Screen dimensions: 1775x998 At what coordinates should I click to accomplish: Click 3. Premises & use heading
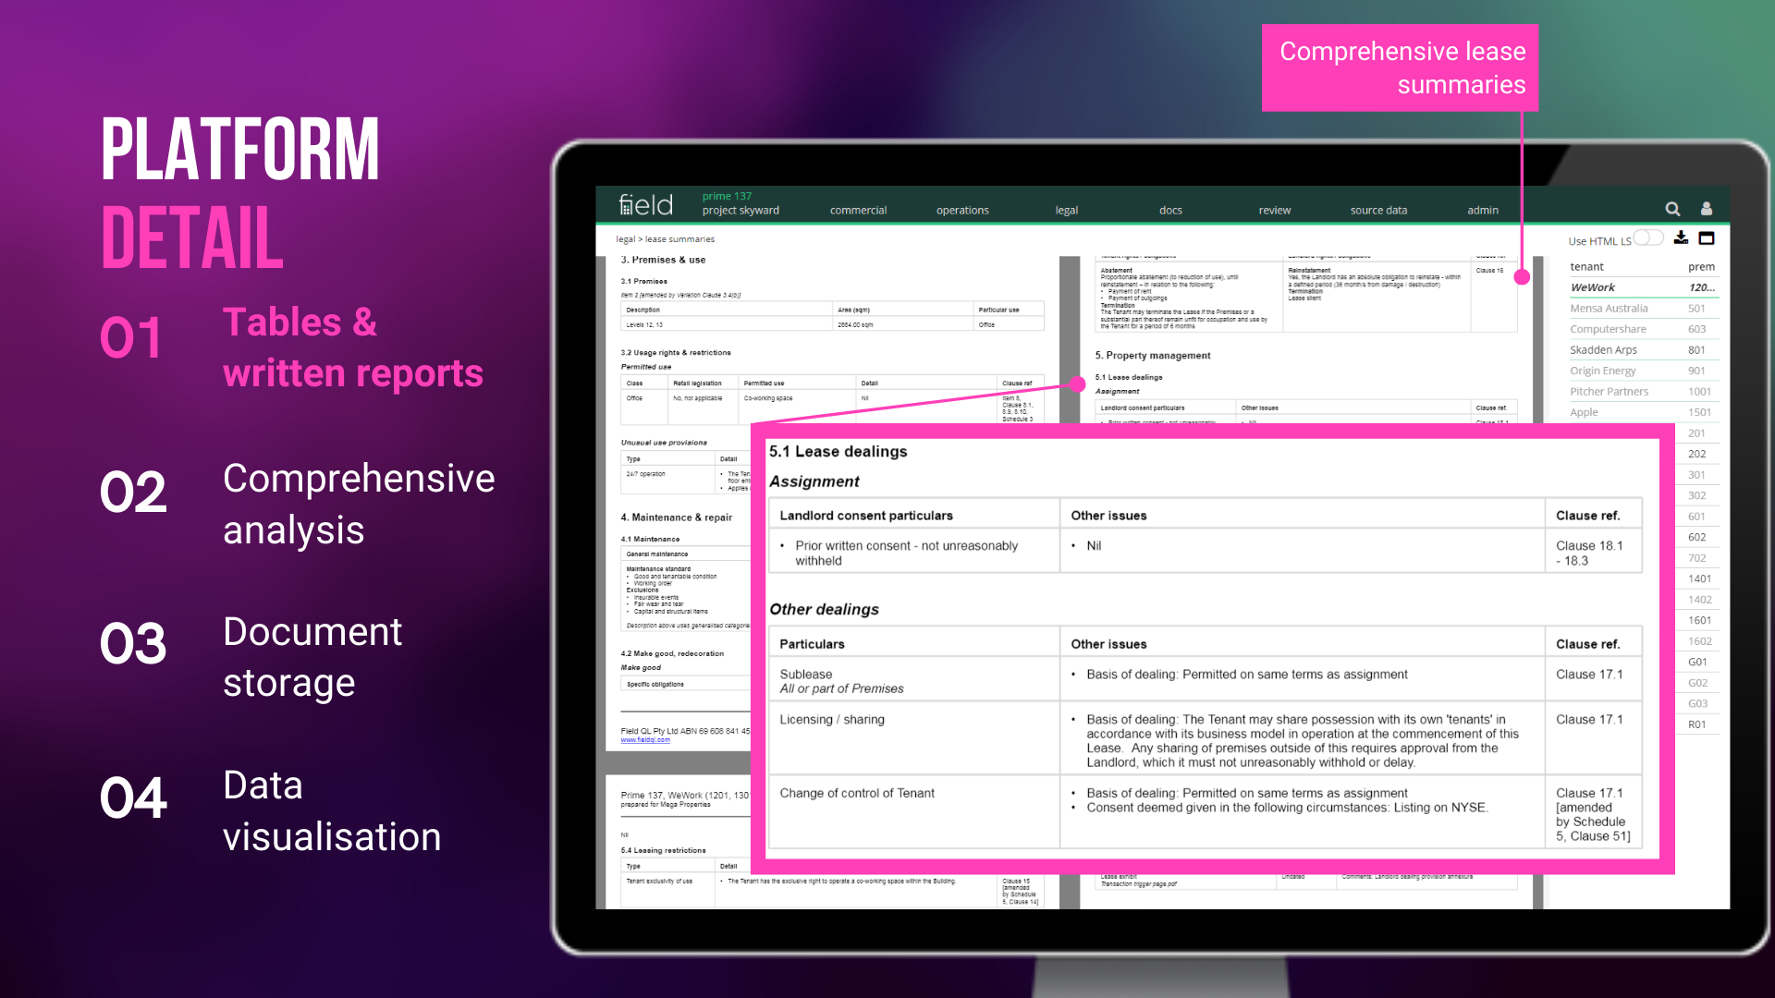pos(663,260)
